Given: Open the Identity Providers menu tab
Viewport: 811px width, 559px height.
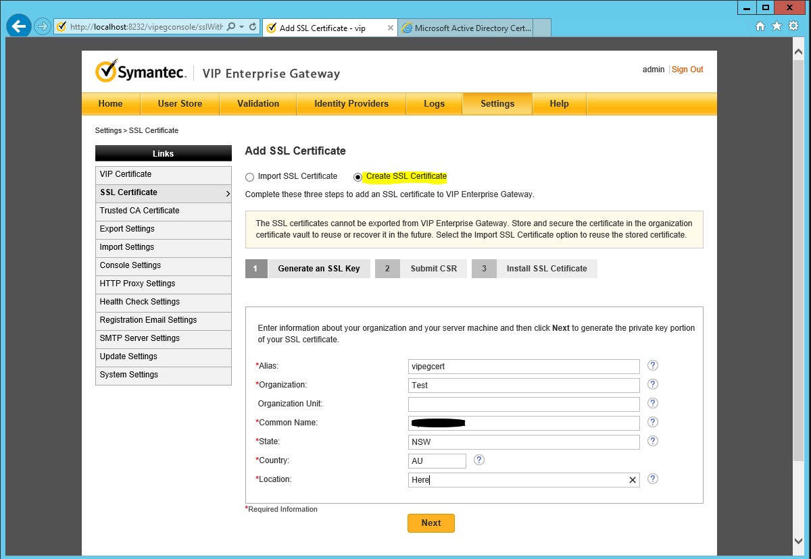Looking at the screenshot, I should pyautogui.click(x=351, y=104).
